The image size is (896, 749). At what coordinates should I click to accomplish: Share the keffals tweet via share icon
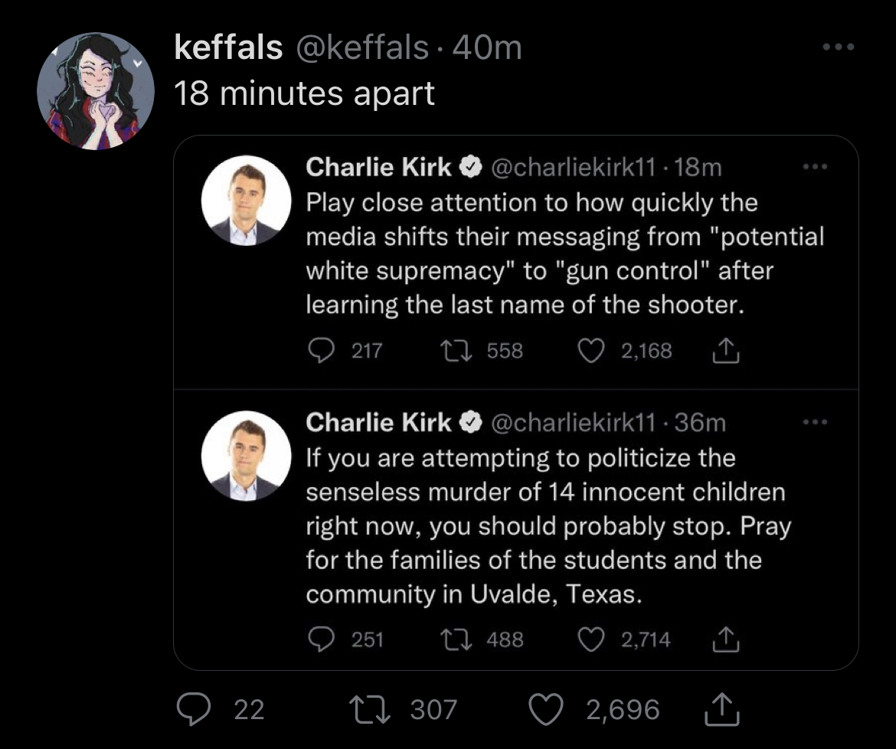722,709
